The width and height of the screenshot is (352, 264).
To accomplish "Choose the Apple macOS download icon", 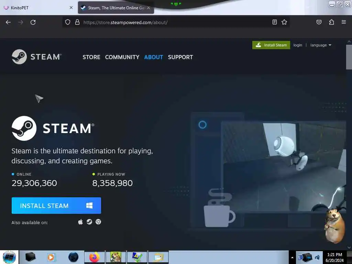I will tap(80, 222).
